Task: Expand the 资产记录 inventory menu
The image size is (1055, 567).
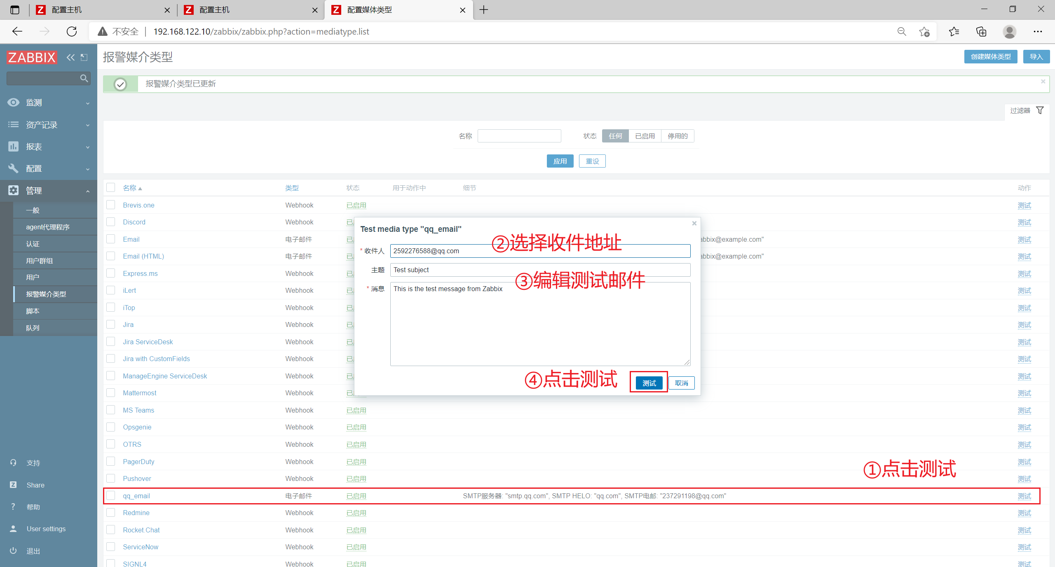Action: point(49,124)
